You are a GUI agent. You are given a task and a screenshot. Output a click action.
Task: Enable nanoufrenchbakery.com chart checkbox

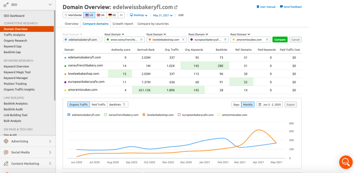click(x=105, y=115)
